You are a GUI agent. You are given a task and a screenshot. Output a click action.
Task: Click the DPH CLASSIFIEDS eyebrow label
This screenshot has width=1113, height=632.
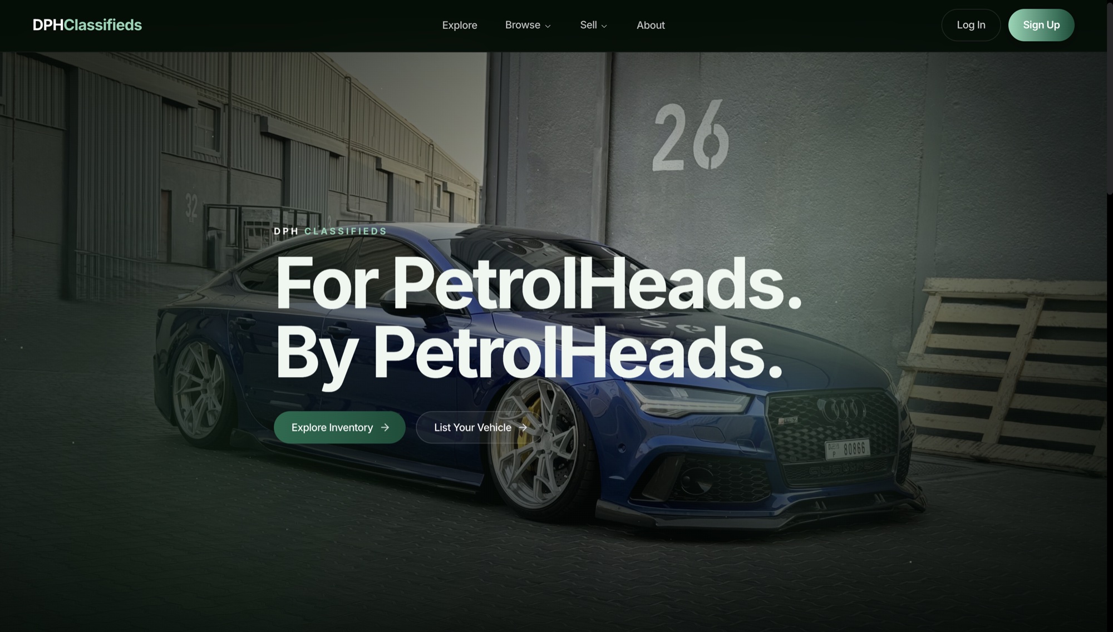pos(330,231)
